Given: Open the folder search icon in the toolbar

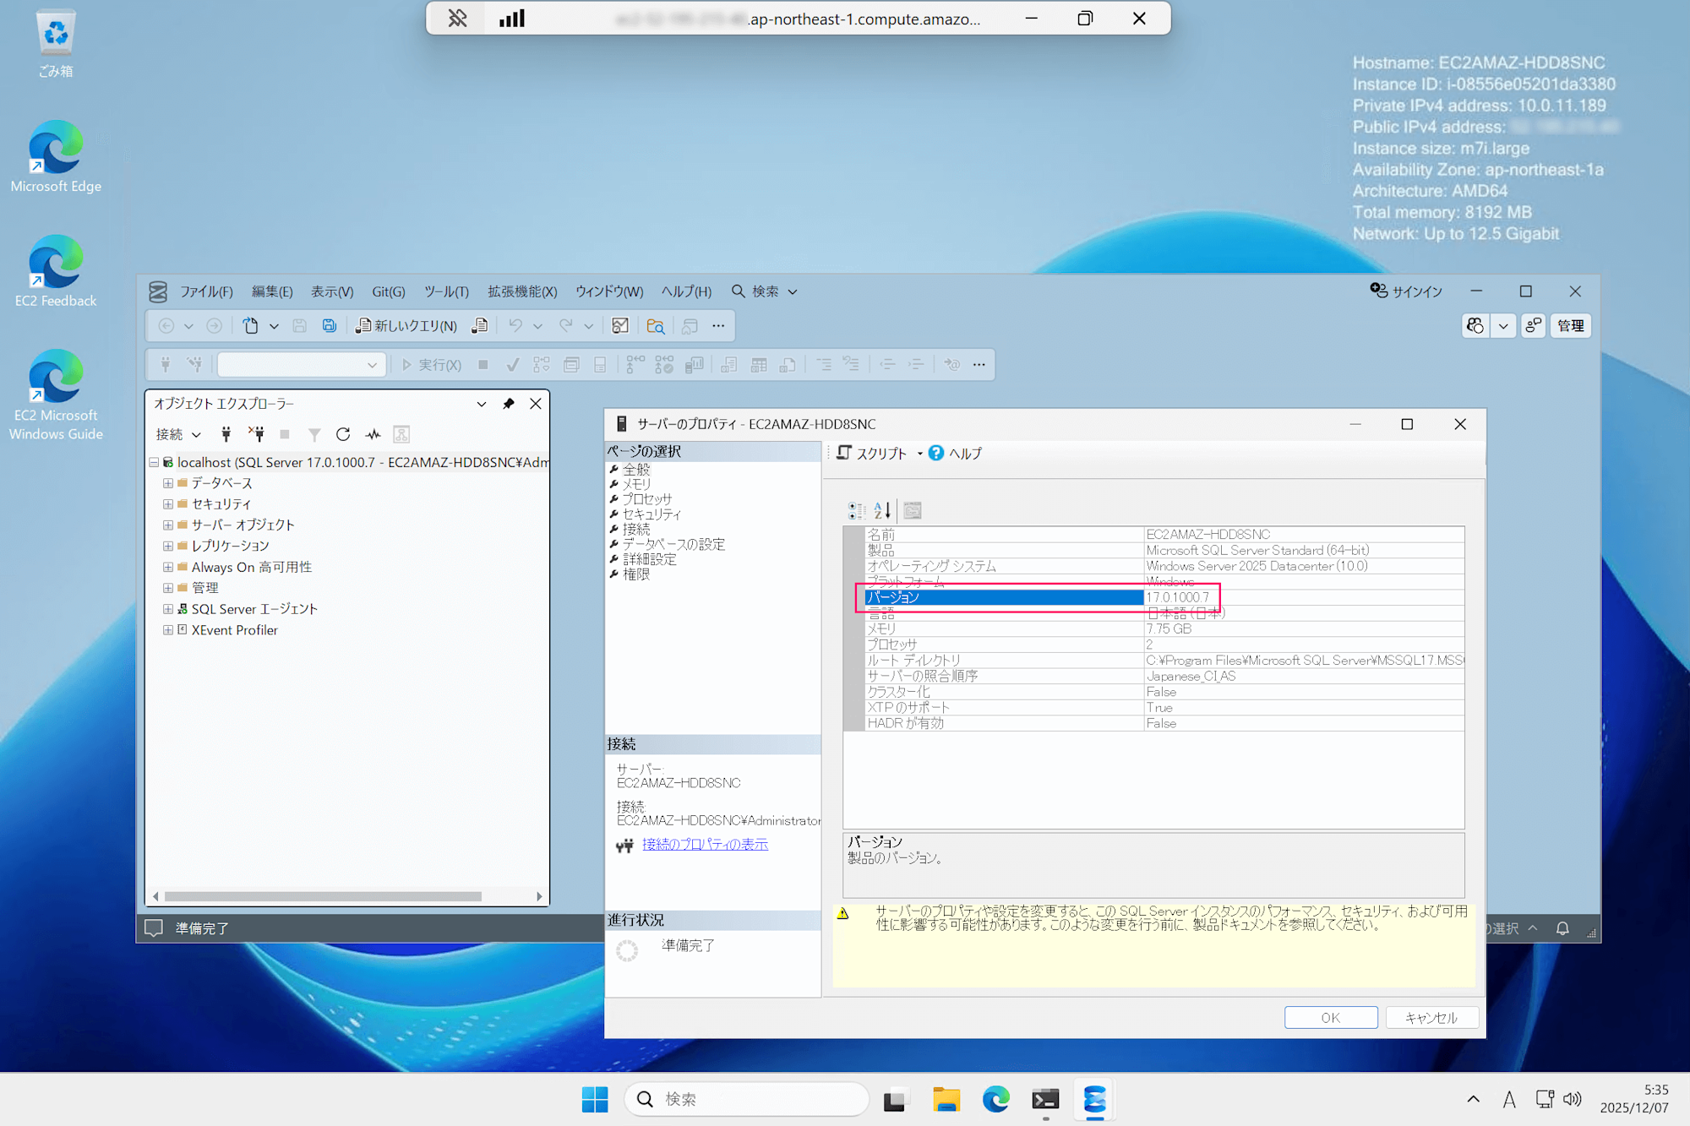Looking at the screenshot, I should 656,325.
